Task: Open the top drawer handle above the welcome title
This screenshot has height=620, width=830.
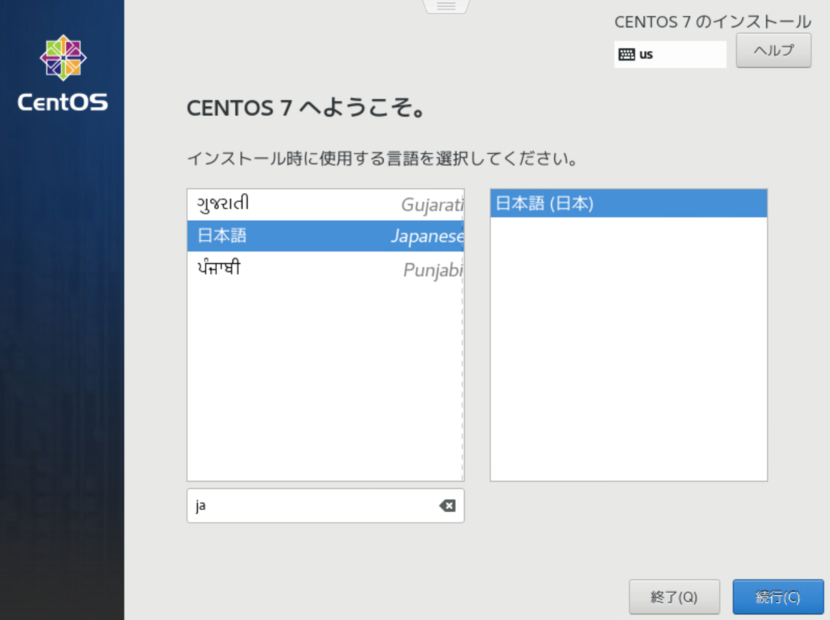Action: point(446,6)
